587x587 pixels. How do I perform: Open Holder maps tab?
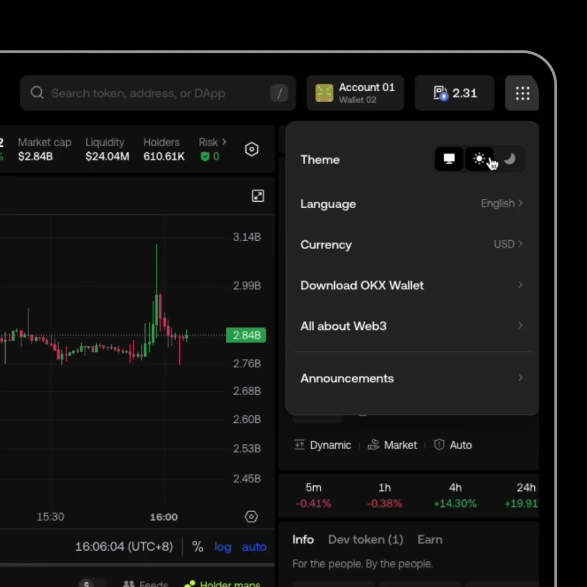[222, 583]
